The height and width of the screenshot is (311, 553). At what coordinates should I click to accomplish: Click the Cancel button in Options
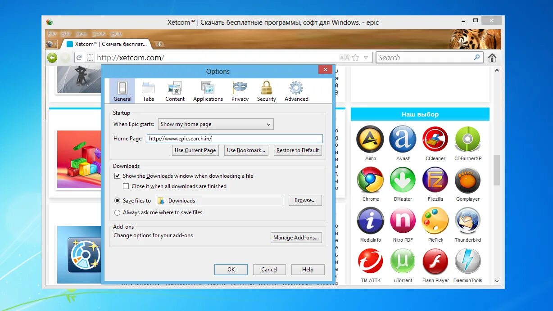point(269,270)
